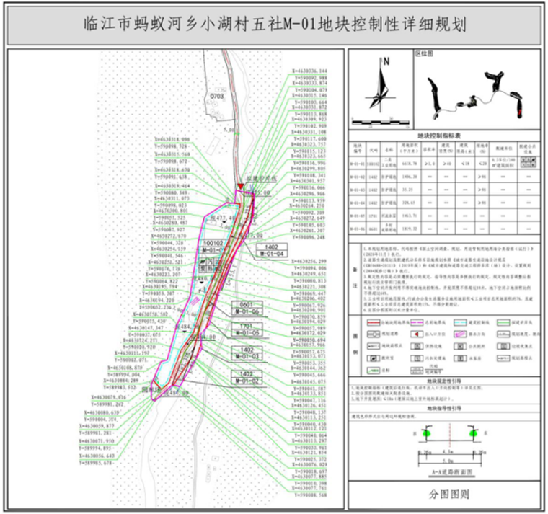The height and width of the screenshot is (514, 548).
Task: Click the red sub-parcel boundary line legend sample
Action: [374, 323]
